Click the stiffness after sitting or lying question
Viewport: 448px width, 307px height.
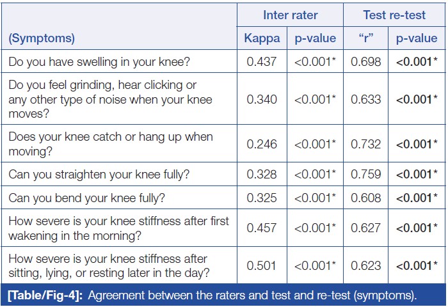108,265
